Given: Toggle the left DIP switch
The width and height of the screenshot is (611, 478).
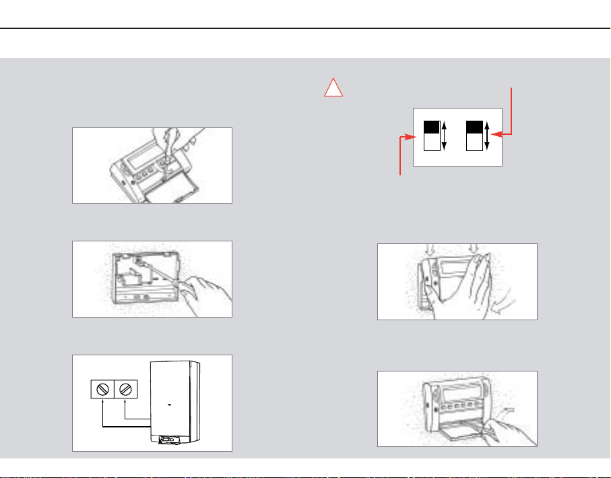Looking at the screenshot, I should pos(432,136).
